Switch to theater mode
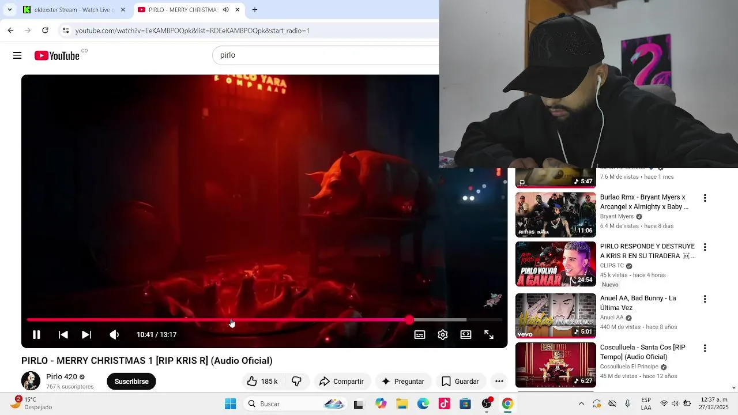 [x=466, y=335]
